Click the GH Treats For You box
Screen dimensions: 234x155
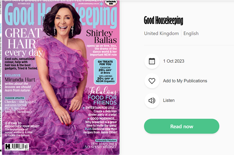click(x=105, y=72)
